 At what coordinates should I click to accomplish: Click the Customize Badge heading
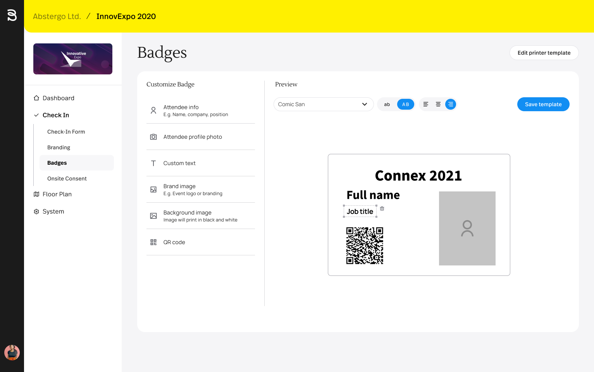[x=170, y=84]
